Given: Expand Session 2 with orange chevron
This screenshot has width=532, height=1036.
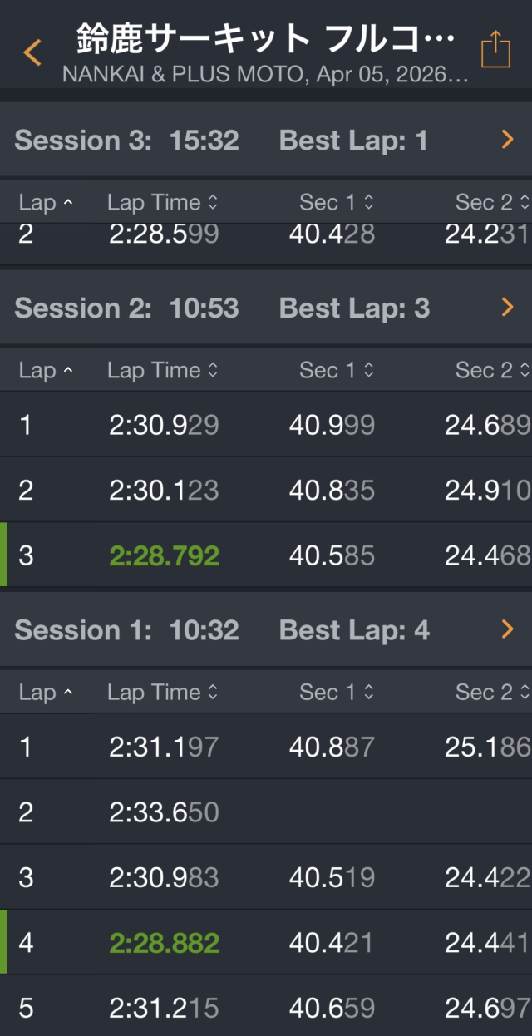Looking at the screenshot, I should pyautogui.click(x=508, y=308).
